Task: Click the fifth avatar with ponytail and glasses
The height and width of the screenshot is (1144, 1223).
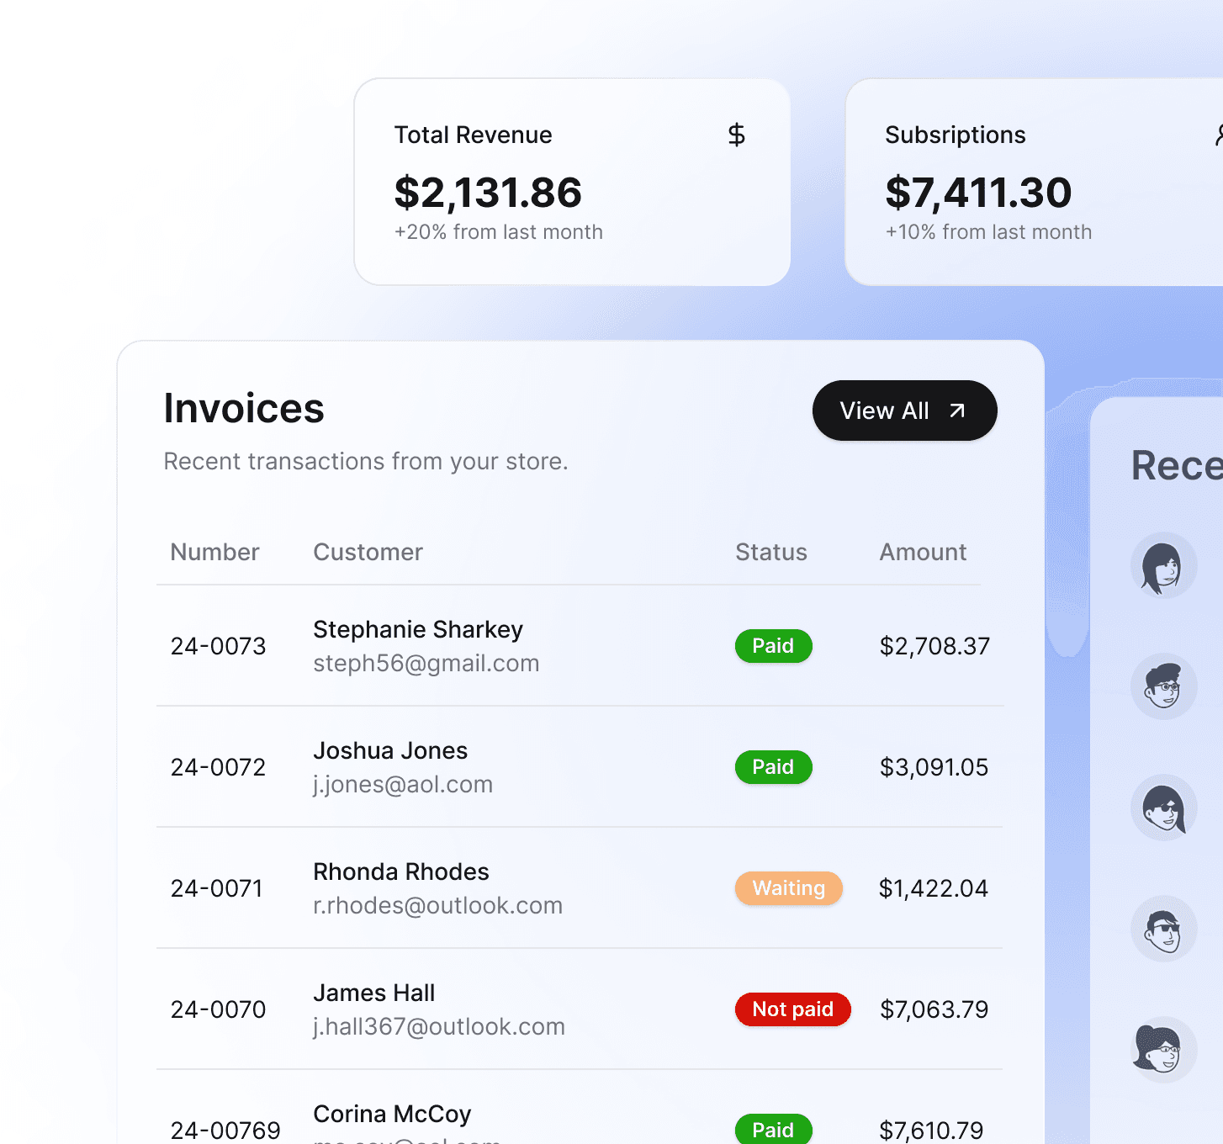Action: 1163,1050
